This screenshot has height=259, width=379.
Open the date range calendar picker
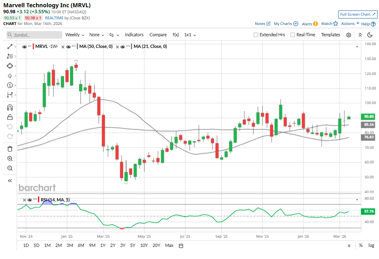pyautogui.click(x=181, y=246)
